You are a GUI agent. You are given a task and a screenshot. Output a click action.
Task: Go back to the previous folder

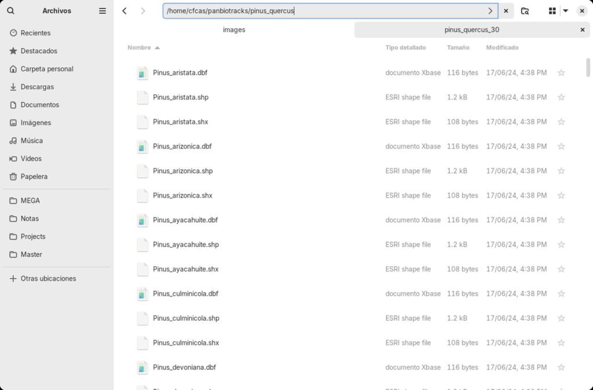click(125, 11)
